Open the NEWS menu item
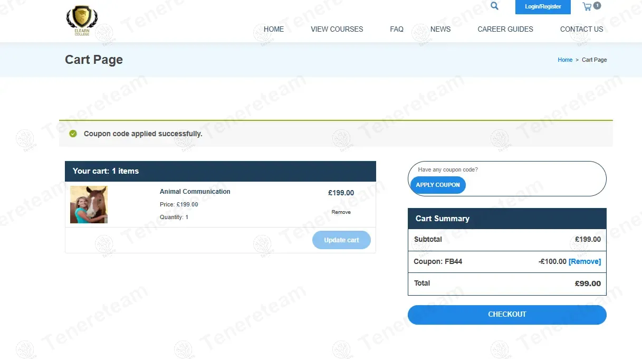642x359 pixels. point(440,30)
